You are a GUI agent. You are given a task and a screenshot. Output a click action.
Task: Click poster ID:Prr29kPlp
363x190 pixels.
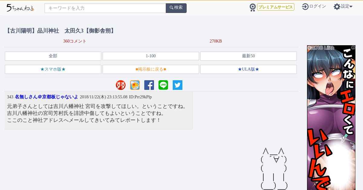pos(140,97)
